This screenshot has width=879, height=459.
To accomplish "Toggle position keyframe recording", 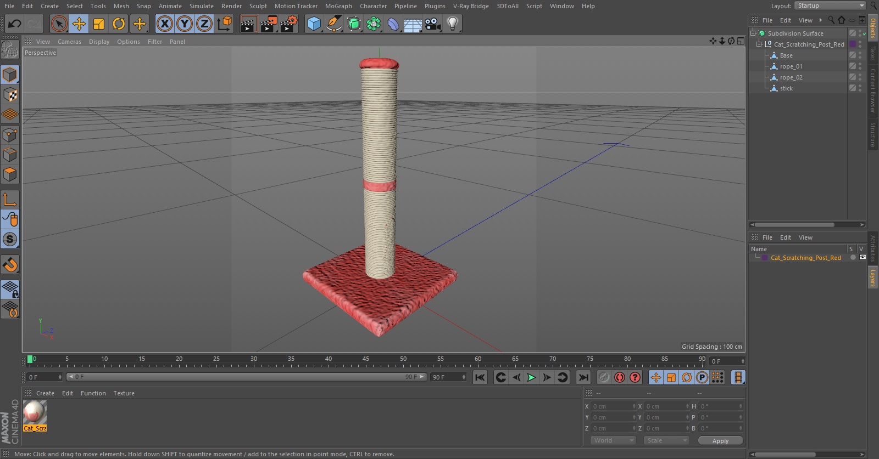I will pyautogui.click(x=656, y=377).
